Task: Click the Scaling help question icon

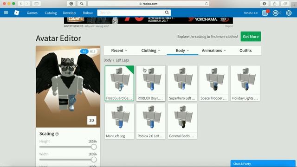Action: [57, 134]
